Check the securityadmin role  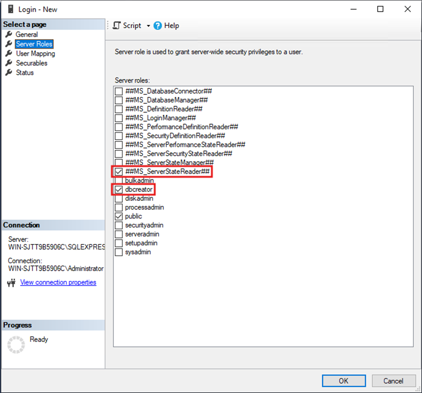click(119, 225)
